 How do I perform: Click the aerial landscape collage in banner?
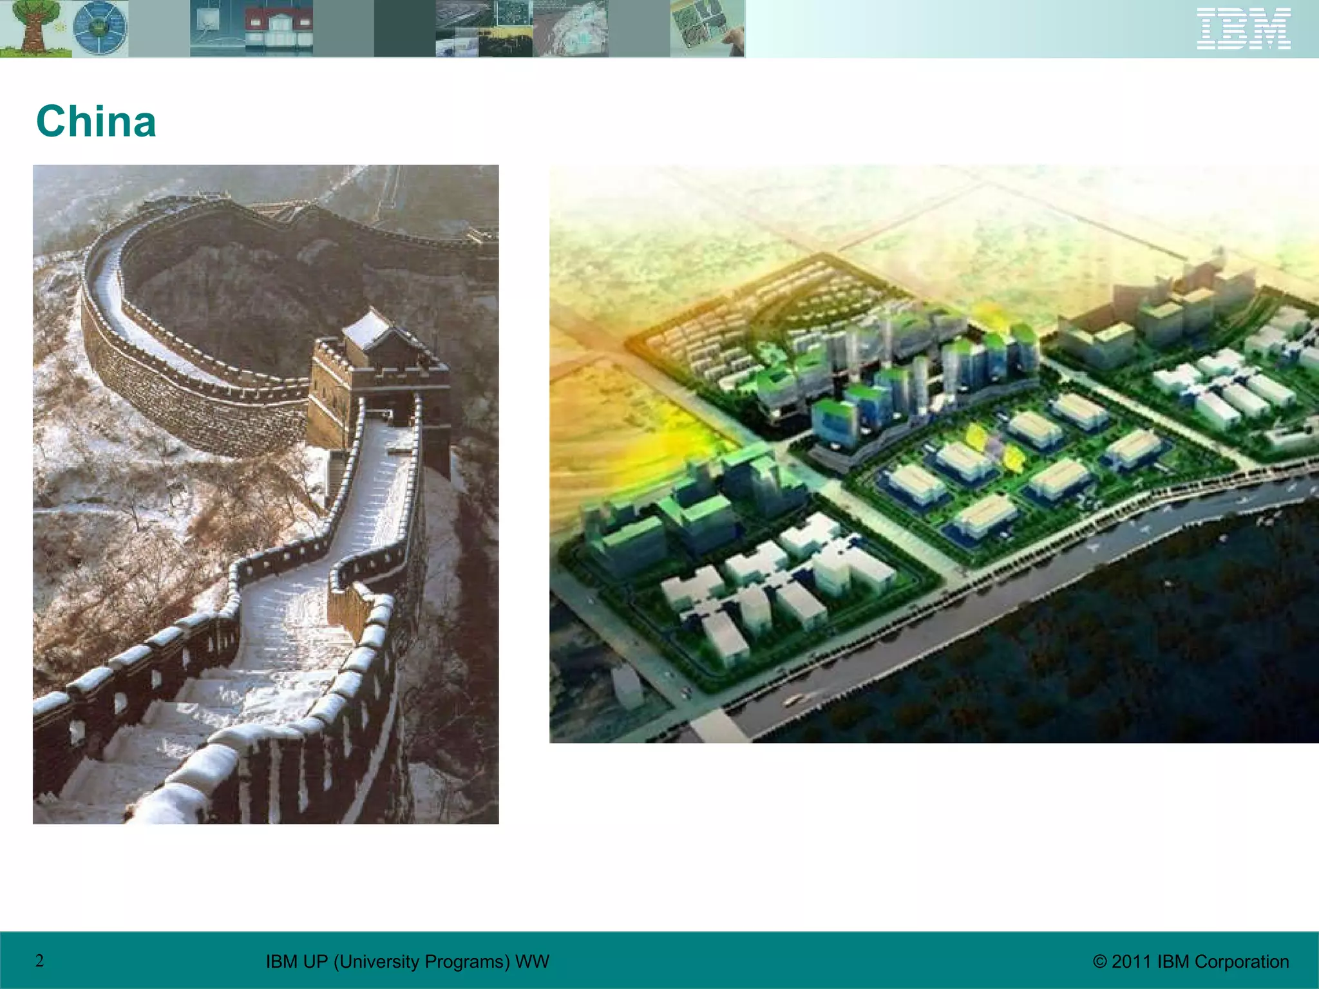pyautogui.click(x=483, y=28)
